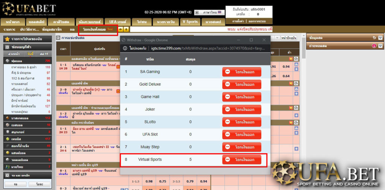Withdraw from Virtual Sports row
Viewport: 385px width, 190px height.
[x=242, y=160]
